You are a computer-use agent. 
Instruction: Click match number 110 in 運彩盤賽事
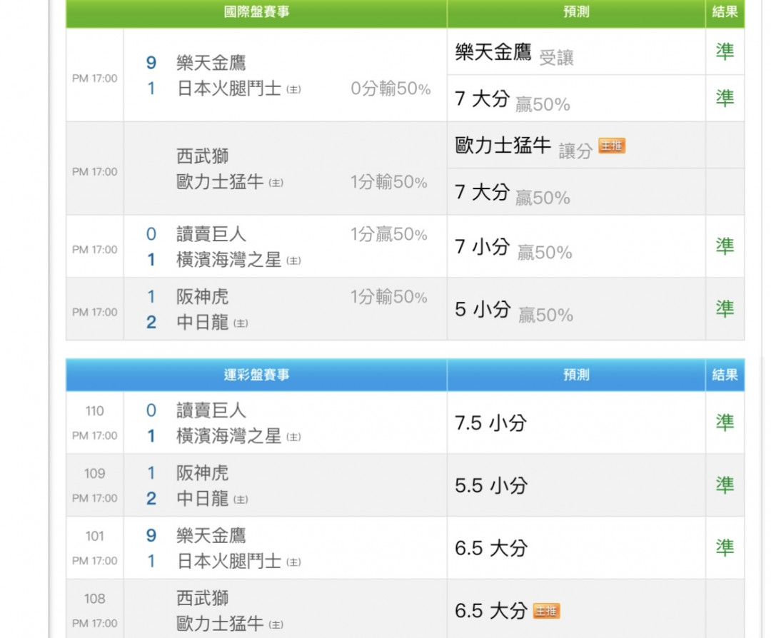pyautogui.click(x=94, y=411)
